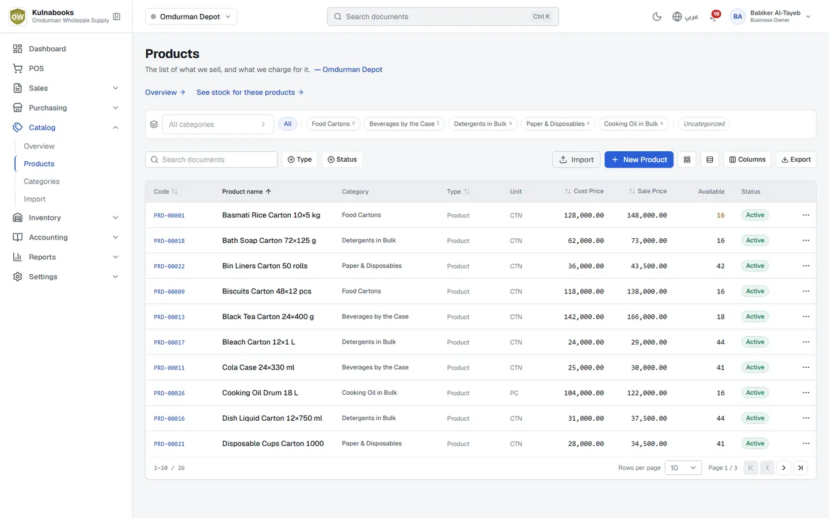This screenshot has width=829, height=518.
Task: Expand the Accounting menu
Action: point(66,237)
